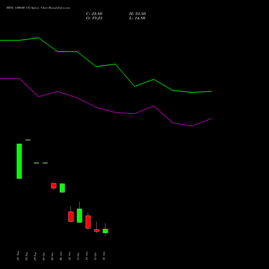The height and width of the screenshot is (269, 269).
Task: Click the flat dash candle for 01 Oct
Action: pos(45,163)
